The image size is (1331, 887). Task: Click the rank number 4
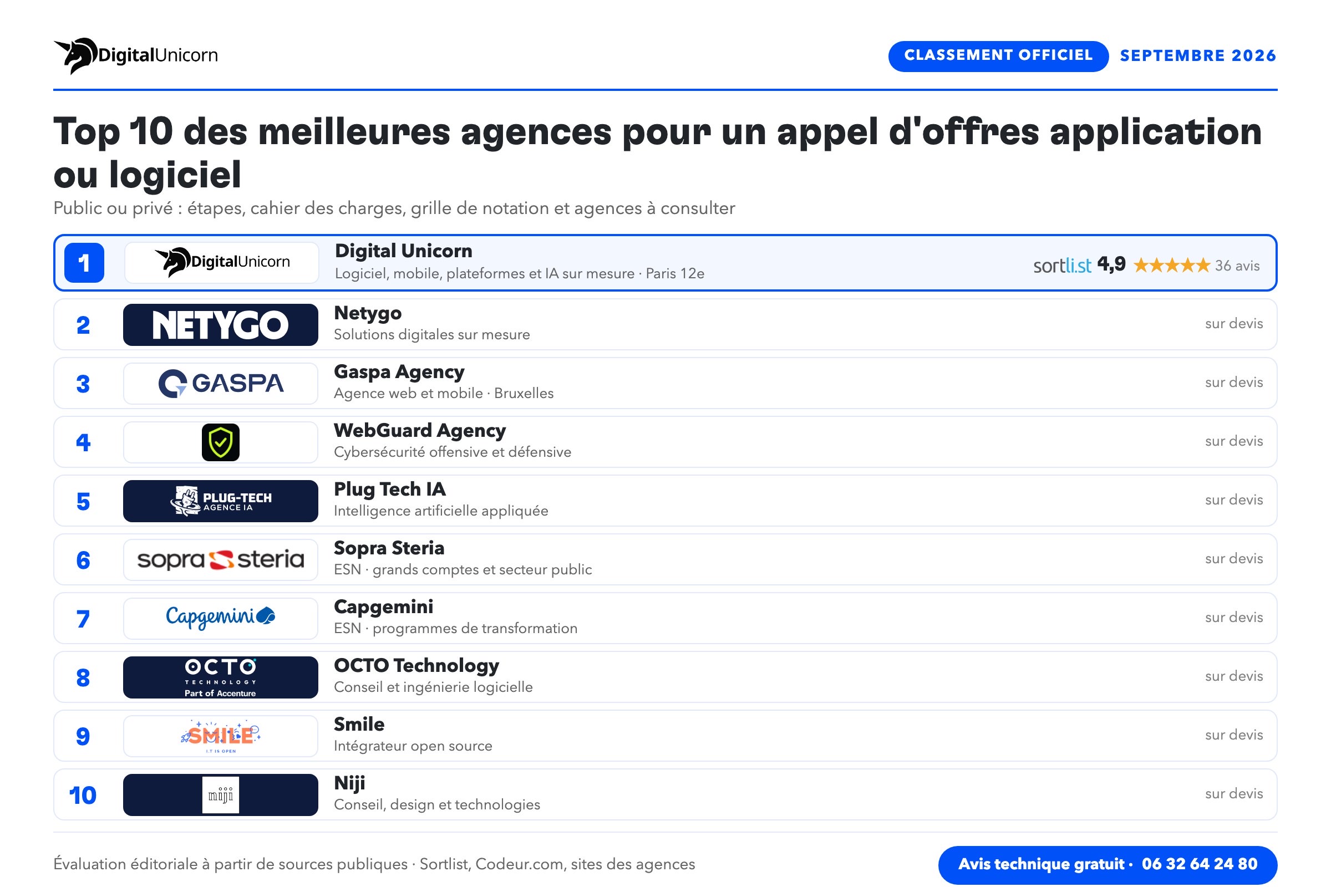(83, 443)
